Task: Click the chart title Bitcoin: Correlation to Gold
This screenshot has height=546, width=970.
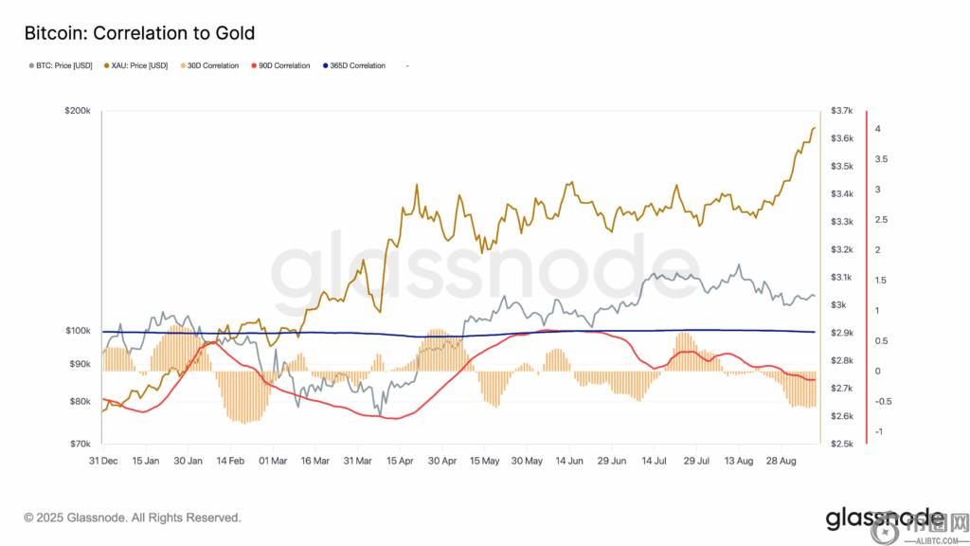Action: (139, 34)
